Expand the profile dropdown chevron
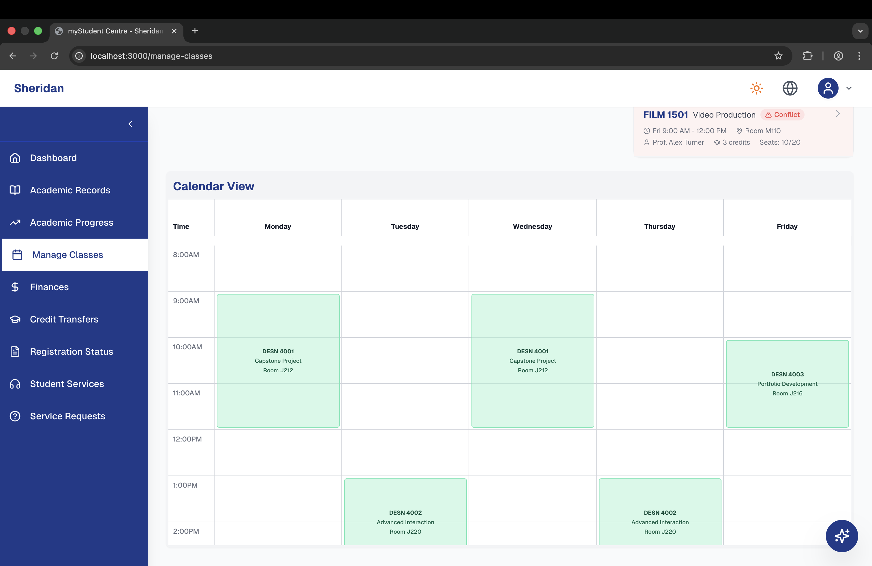The image size is (872, 566). tap(849, 88)
